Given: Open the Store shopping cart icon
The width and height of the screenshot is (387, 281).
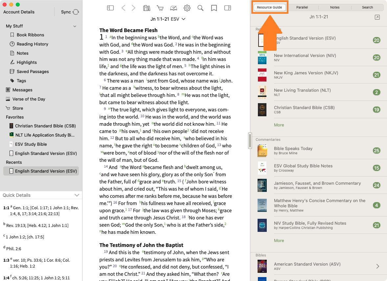Looking at the screenshot, I should [160, 8].
